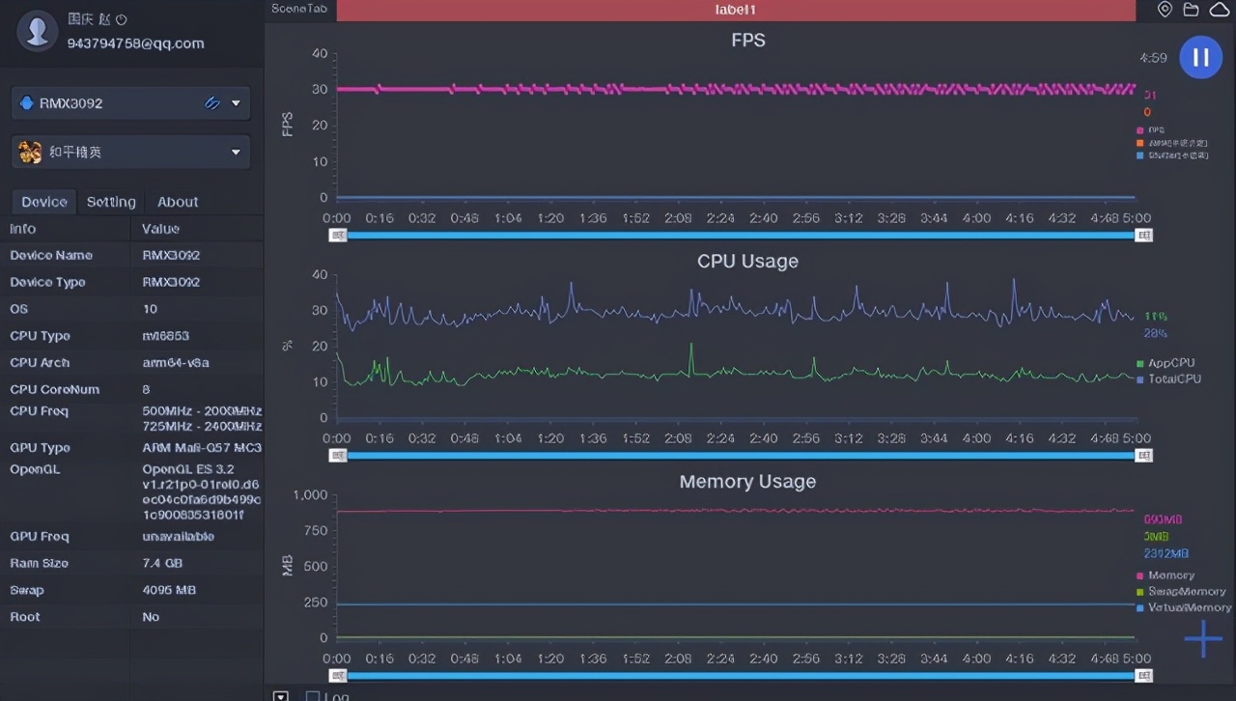This screenshot has width=1236, height=701.
Task: Expand the RMX3092 device dropdown
Action: click(236, 103)
